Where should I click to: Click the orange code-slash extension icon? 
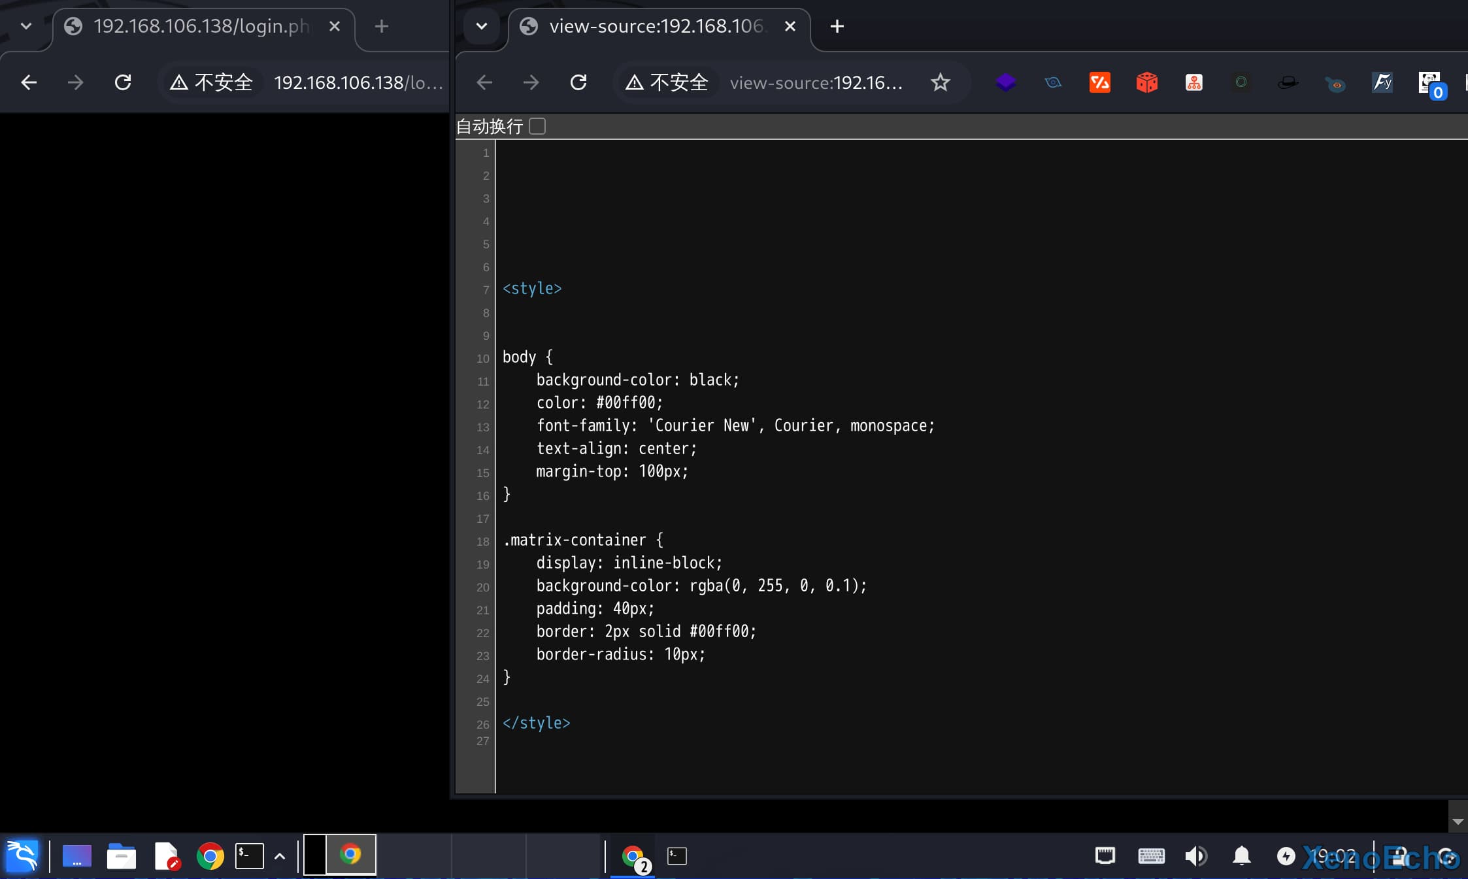pyautogui.click(x=1099, y=82)
